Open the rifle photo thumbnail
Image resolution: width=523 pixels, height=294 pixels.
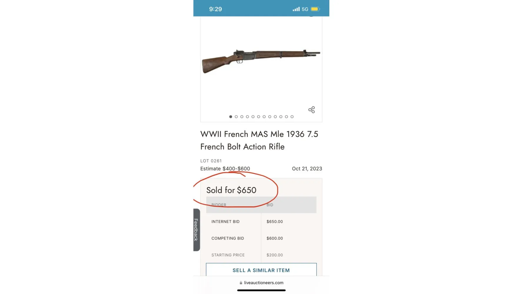tap(261, 61)
